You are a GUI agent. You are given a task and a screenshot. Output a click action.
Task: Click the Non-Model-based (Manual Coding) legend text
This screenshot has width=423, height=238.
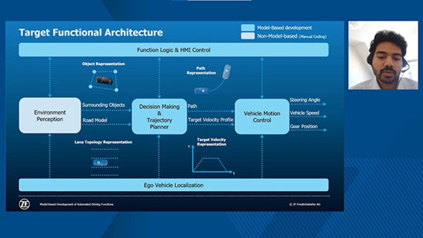click(x=292, y=36)
